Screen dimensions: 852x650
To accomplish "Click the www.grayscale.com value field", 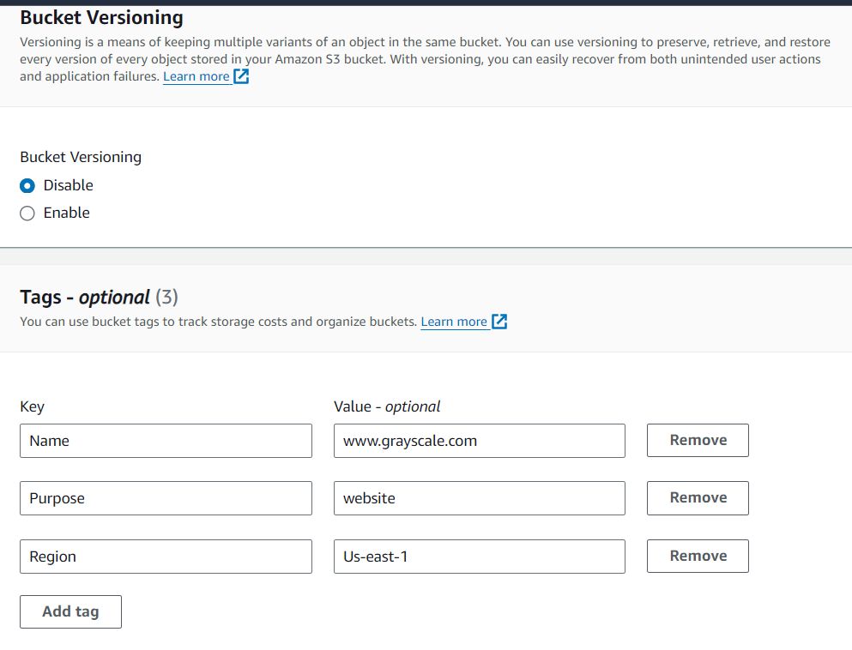I will [479, 441].
